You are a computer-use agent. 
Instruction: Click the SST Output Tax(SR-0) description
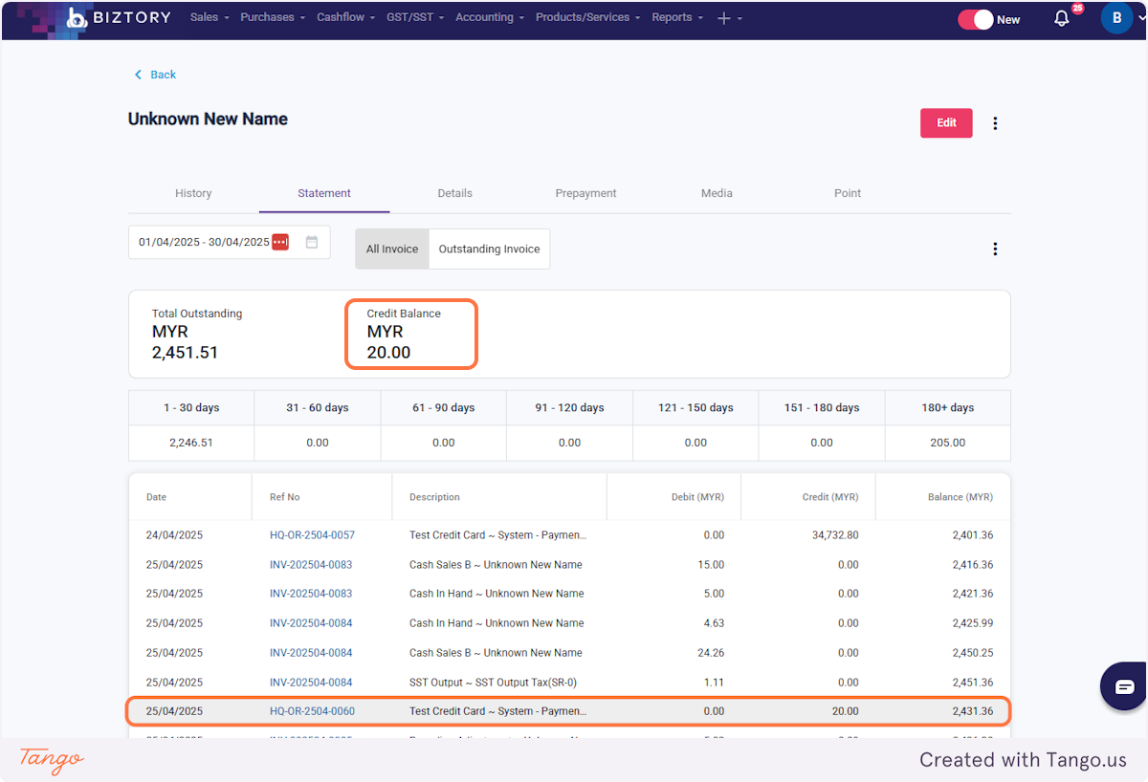coord(493,683)
